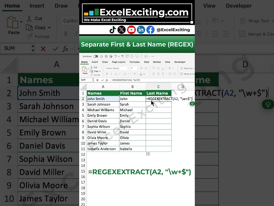Click the Undo arrow in central quick access toolbar
Image resolution: width=274 pixels, height=206 pixels.
click(116, 56)
